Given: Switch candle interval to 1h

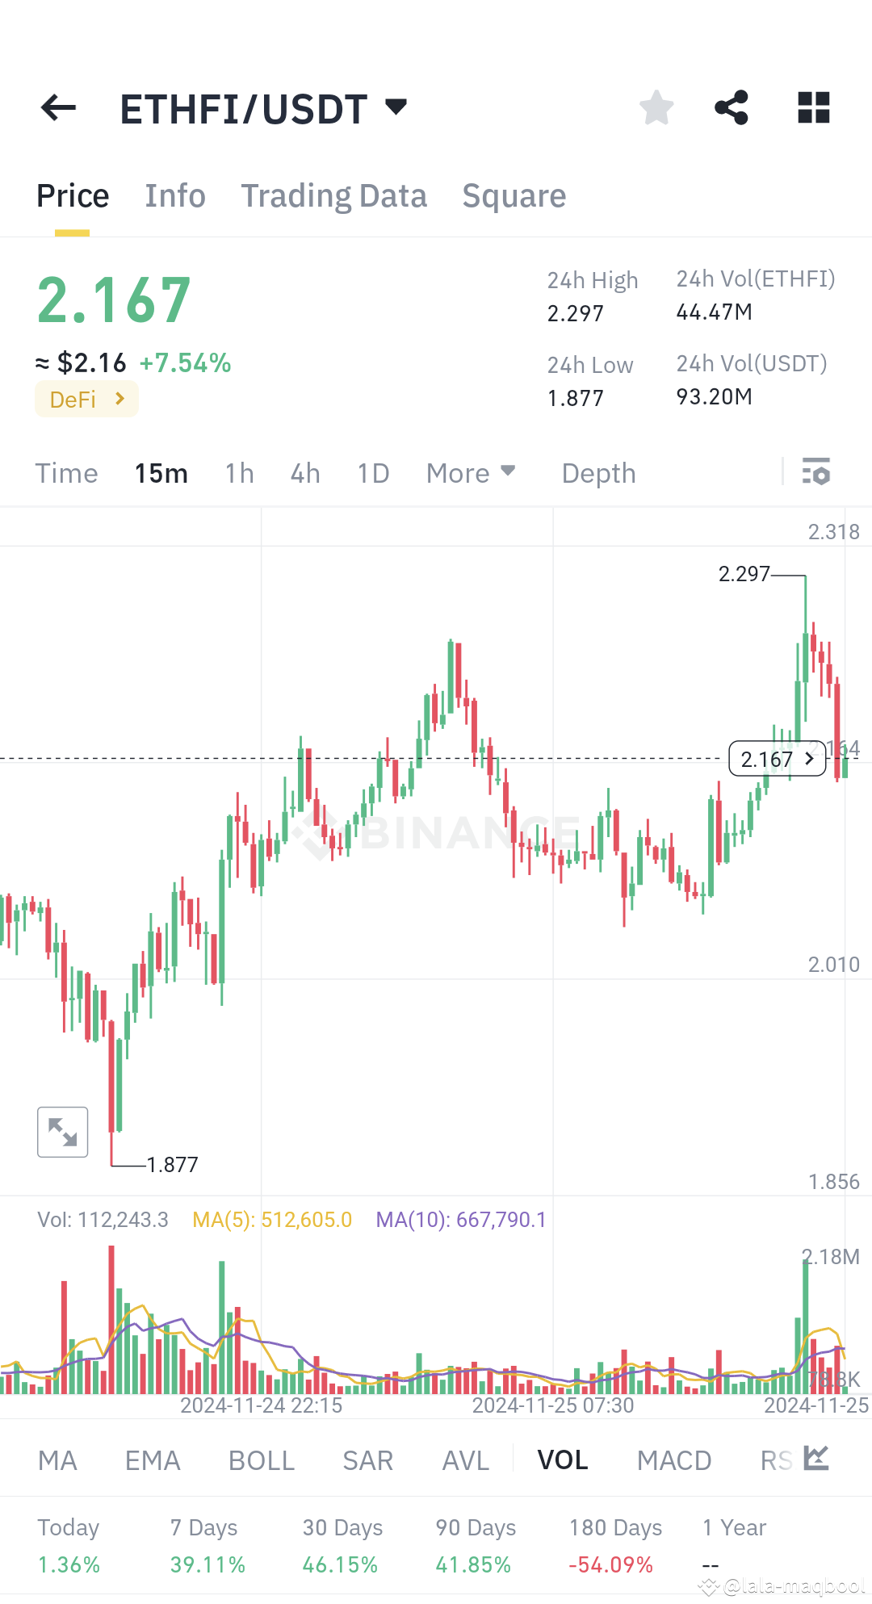Looking at the screenshot, I should point(238,473).
